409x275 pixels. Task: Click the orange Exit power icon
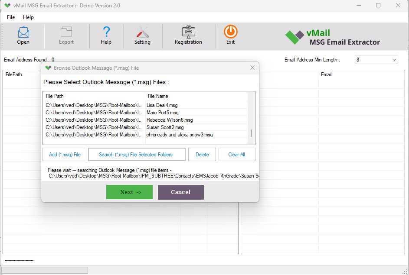[x=231, y=32]
